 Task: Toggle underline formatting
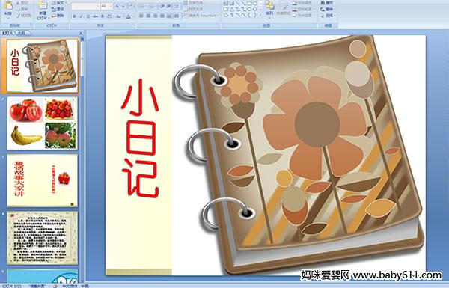pyautogui.click(x=88, y=16)
